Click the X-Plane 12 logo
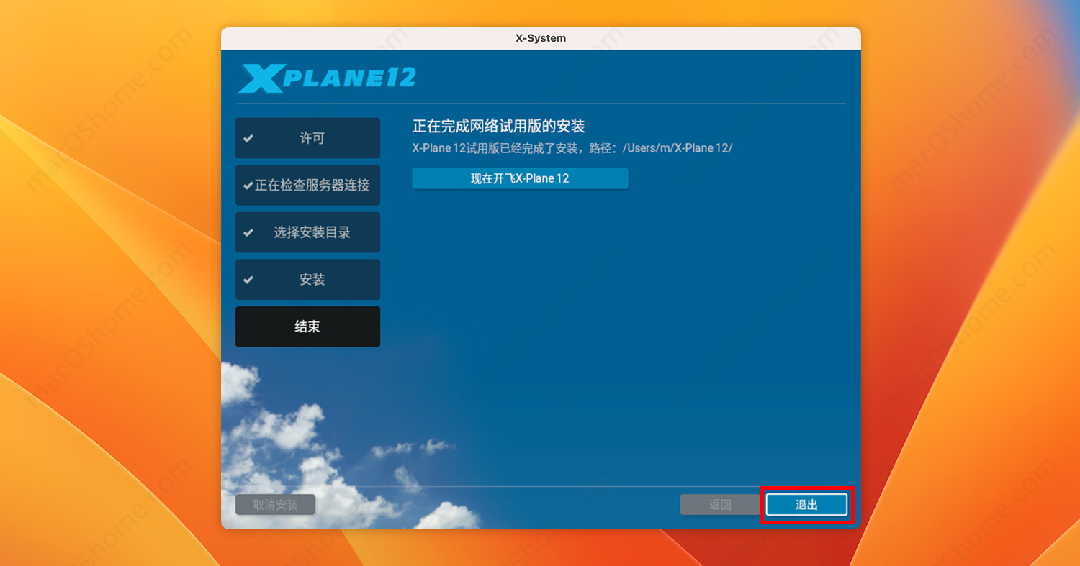The height and width of the screenshot is (566, 1080). 327,78
